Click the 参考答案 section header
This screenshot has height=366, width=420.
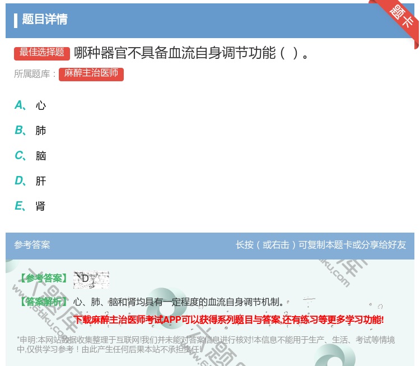pos(32,245)
